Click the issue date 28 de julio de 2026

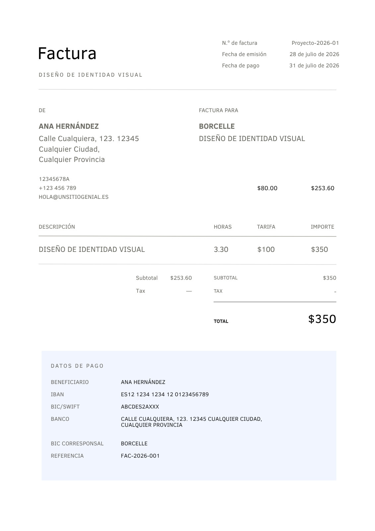tap(314, 54)
